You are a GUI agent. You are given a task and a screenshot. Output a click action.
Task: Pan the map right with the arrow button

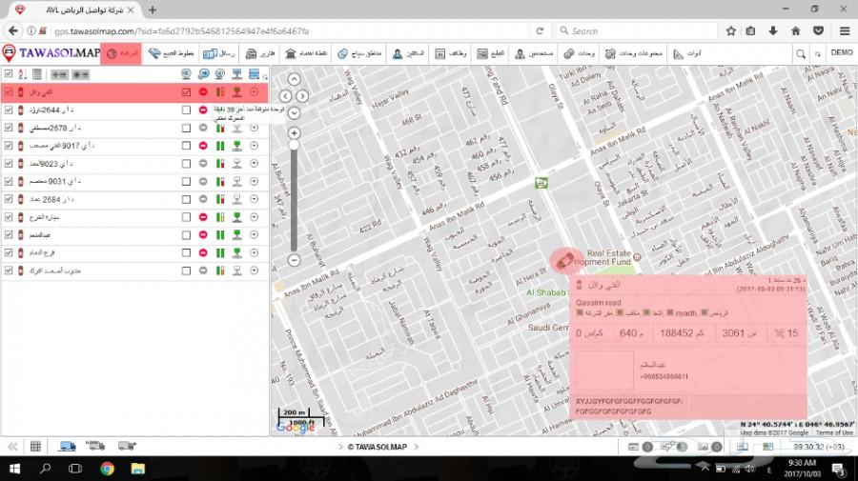click(302, 96)
